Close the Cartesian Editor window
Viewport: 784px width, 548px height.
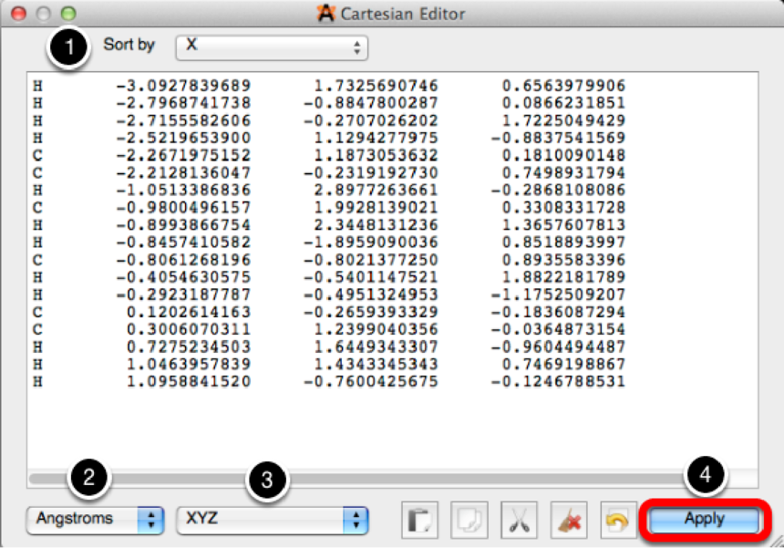17,15
